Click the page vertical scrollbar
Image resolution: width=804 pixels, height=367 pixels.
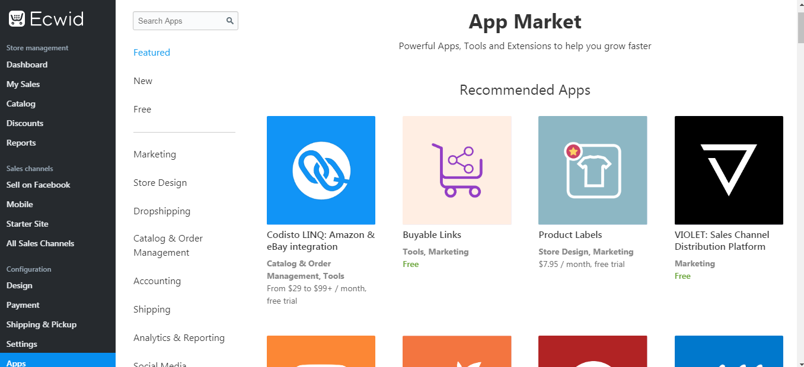800,183
